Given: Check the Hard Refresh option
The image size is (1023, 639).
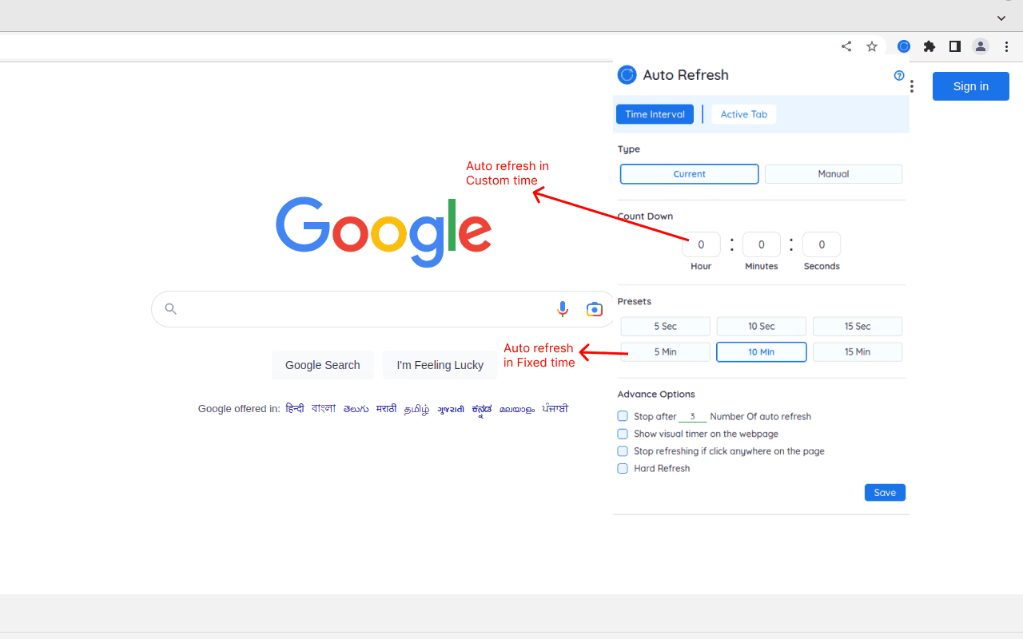Looking at the screenshot, I should (623, 469).
